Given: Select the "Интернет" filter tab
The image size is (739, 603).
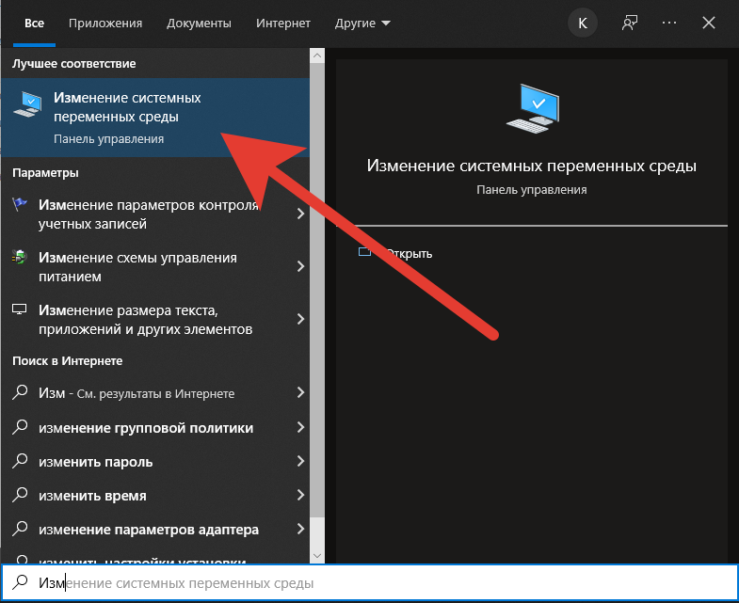Looking at the screenshot, I should (281, 23).
